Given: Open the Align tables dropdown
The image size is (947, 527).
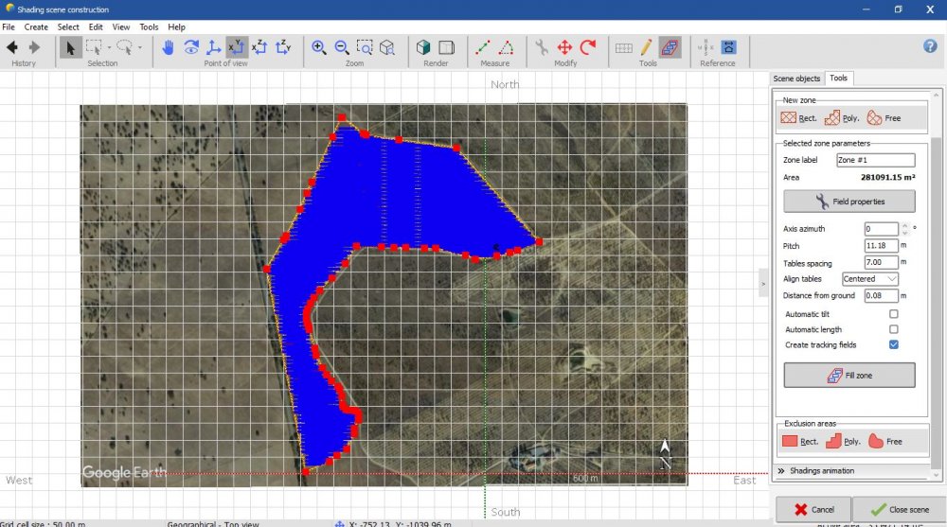Looking at the screenshot, I should pos(870,279).
